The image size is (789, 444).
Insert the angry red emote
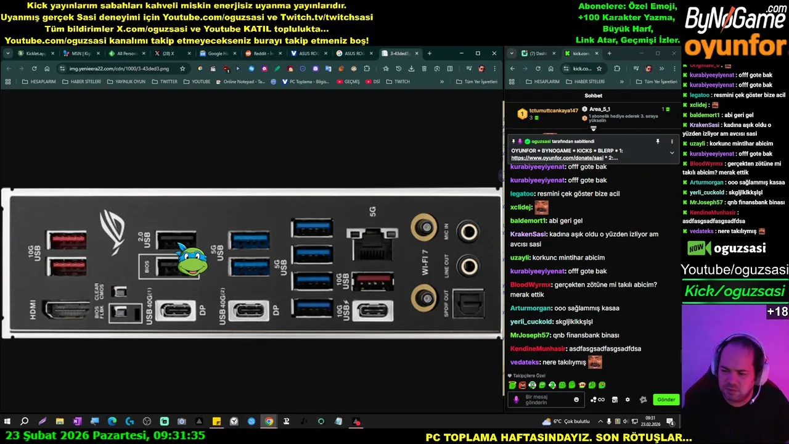(522, 385)
